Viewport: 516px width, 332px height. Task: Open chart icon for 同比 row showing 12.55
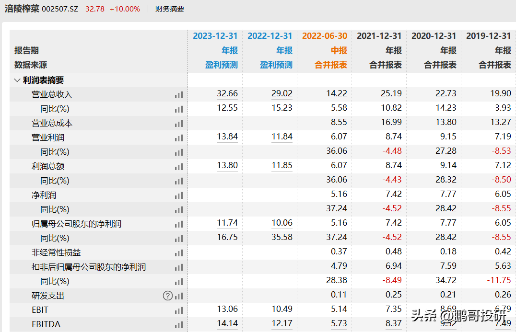[179, 109]
